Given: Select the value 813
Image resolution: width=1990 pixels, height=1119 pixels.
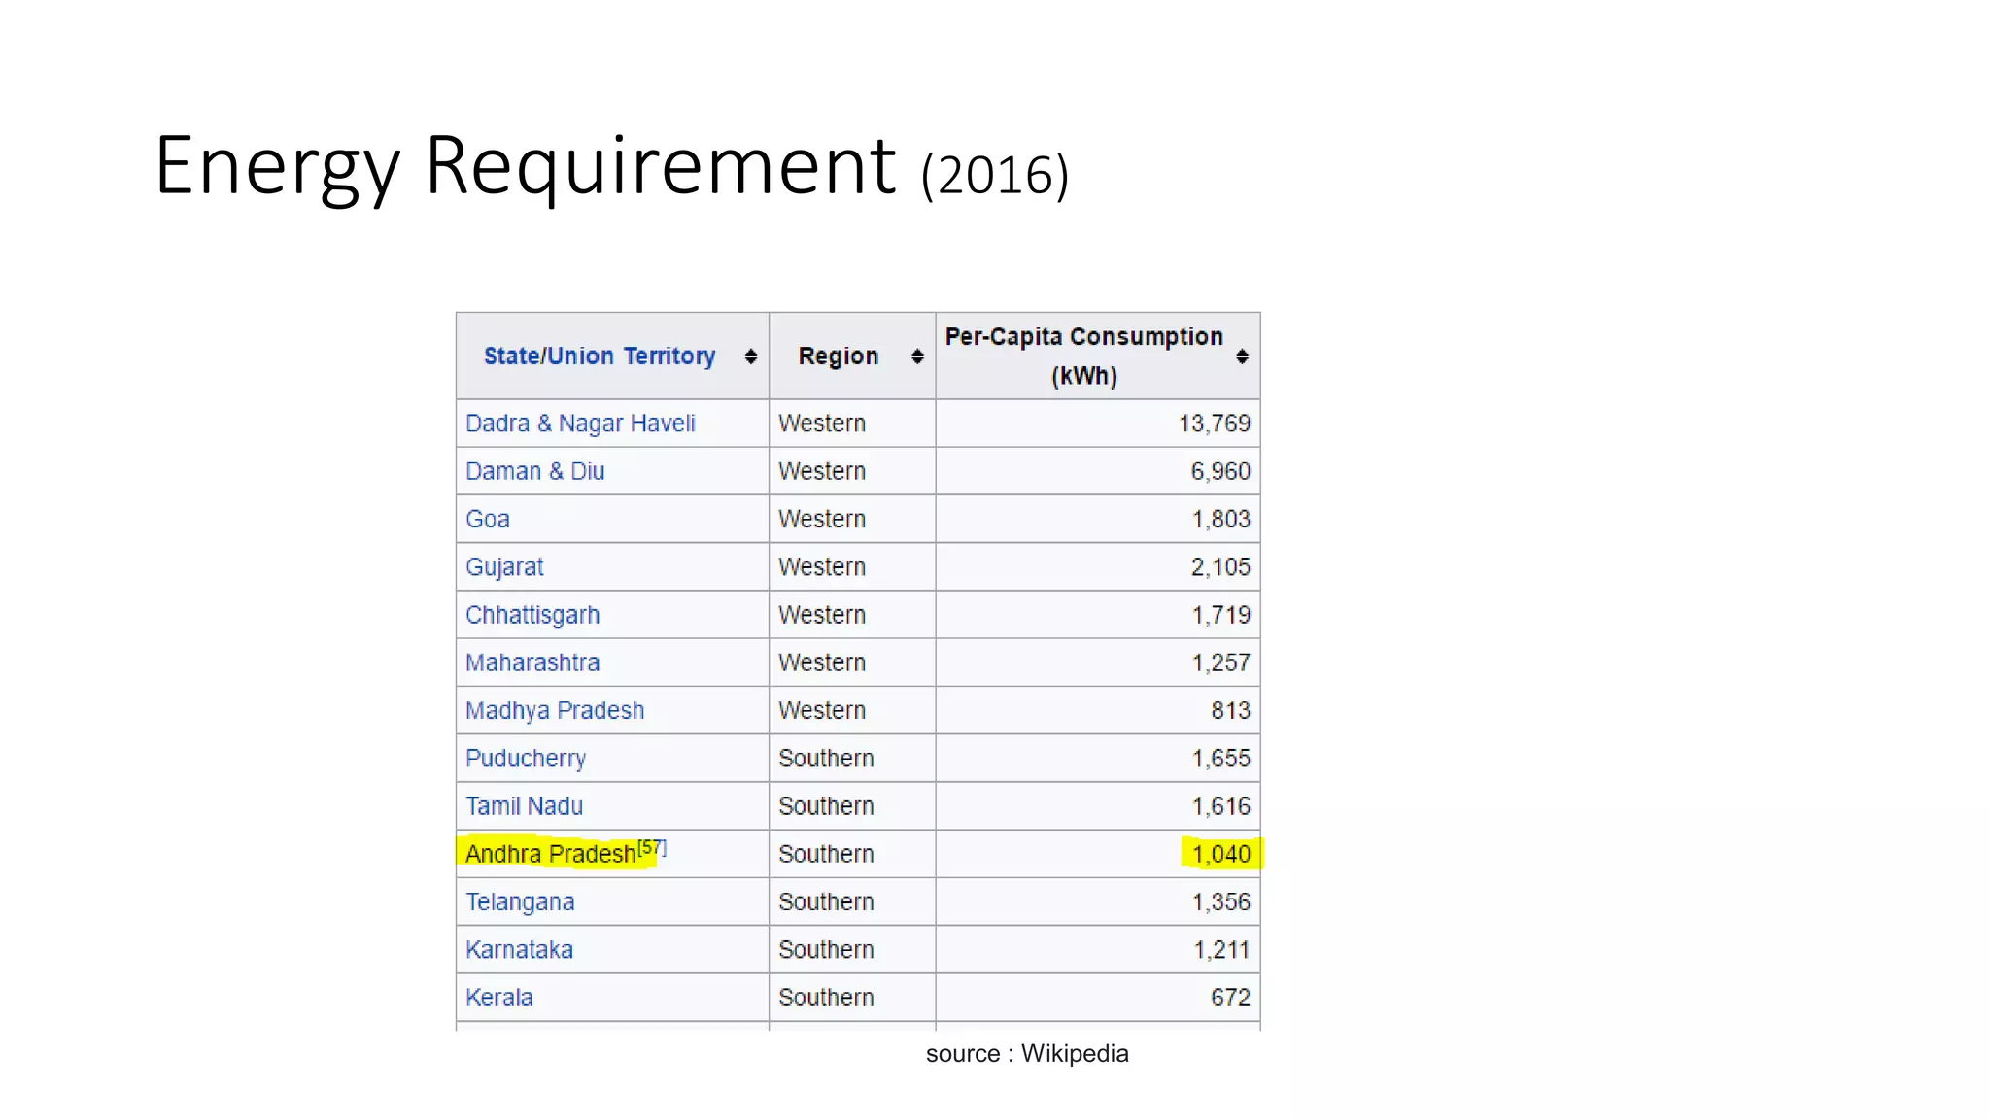Looking at the screenshot, I should 1230,711.
